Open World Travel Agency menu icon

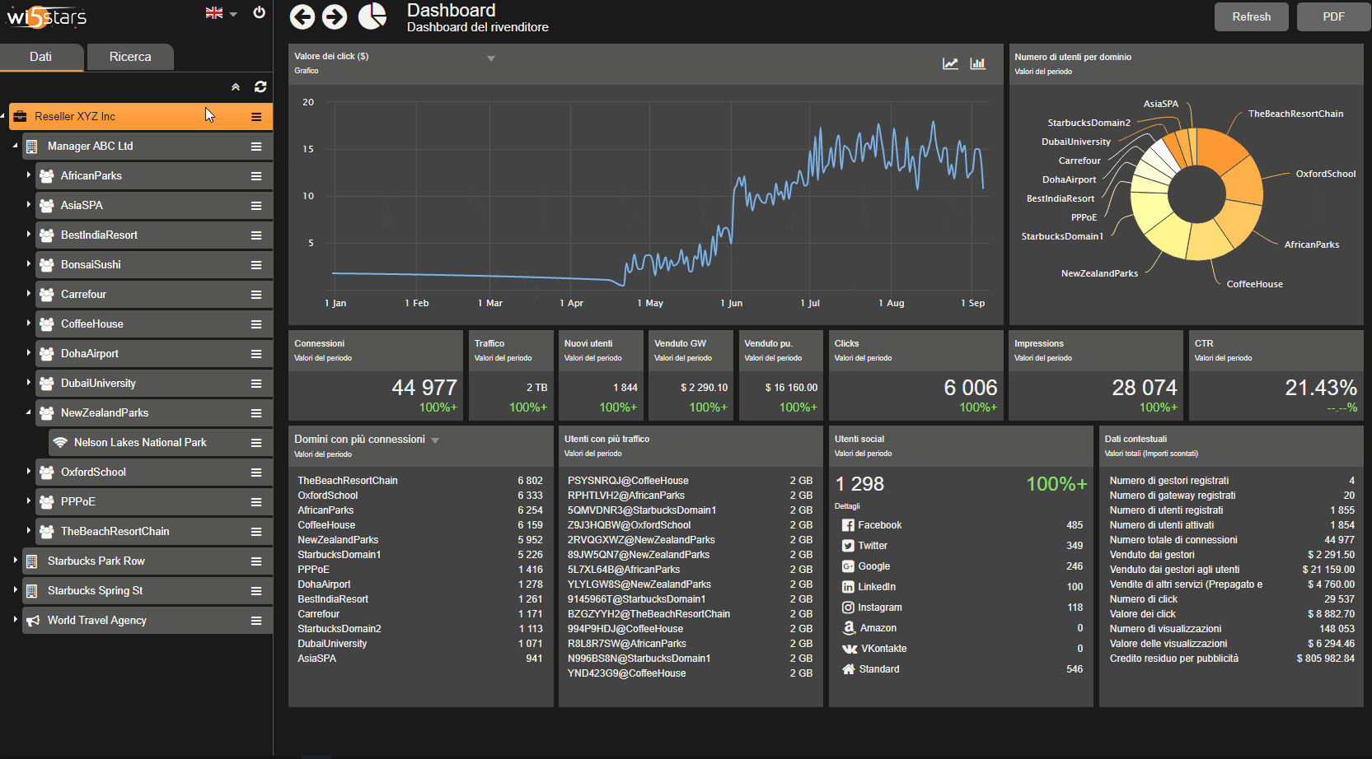[x=256, y=621]
